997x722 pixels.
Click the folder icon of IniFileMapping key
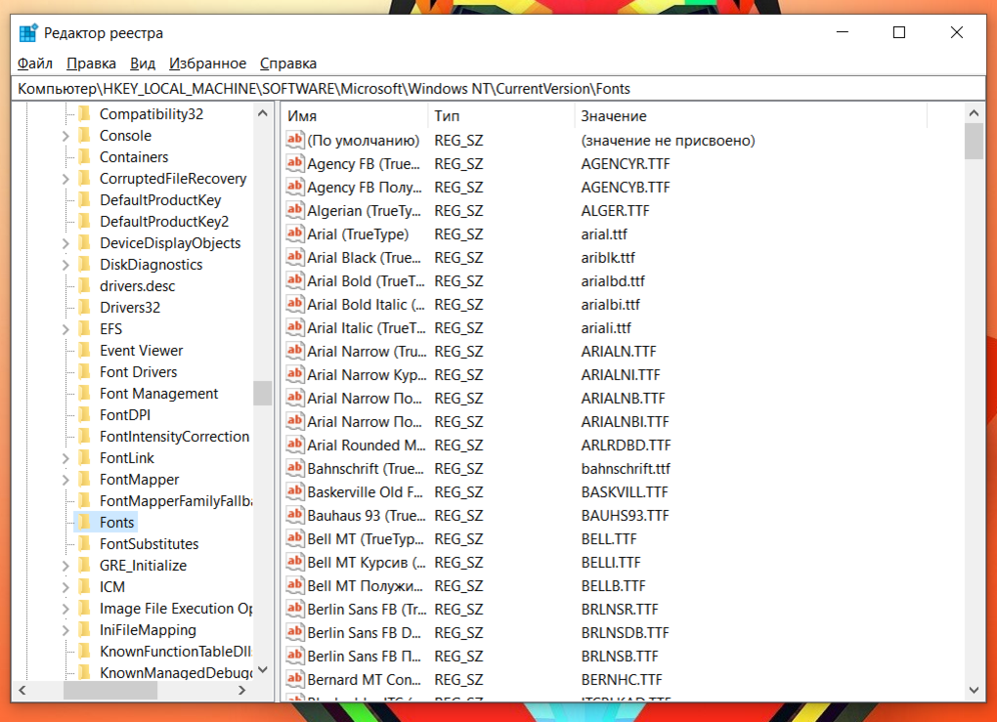pos(85,630)
